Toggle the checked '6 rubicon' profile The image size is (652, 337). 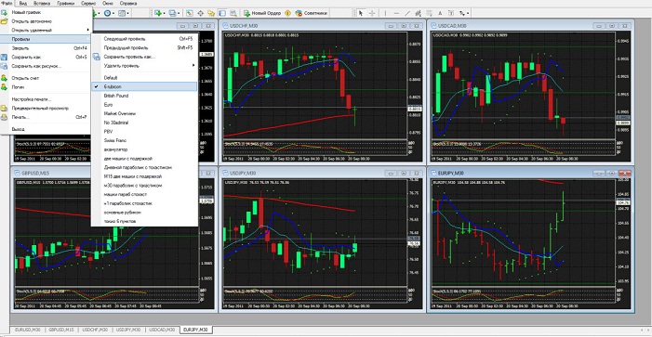pos(144,86)
